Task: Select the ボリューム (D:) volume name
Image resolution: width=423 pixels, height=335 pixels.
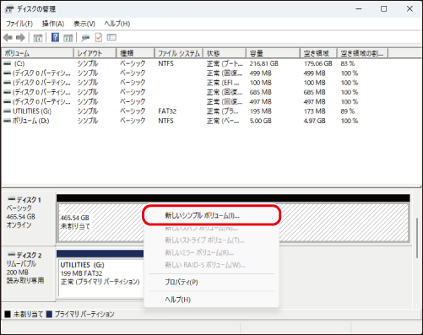Action: tap(30, 121)
